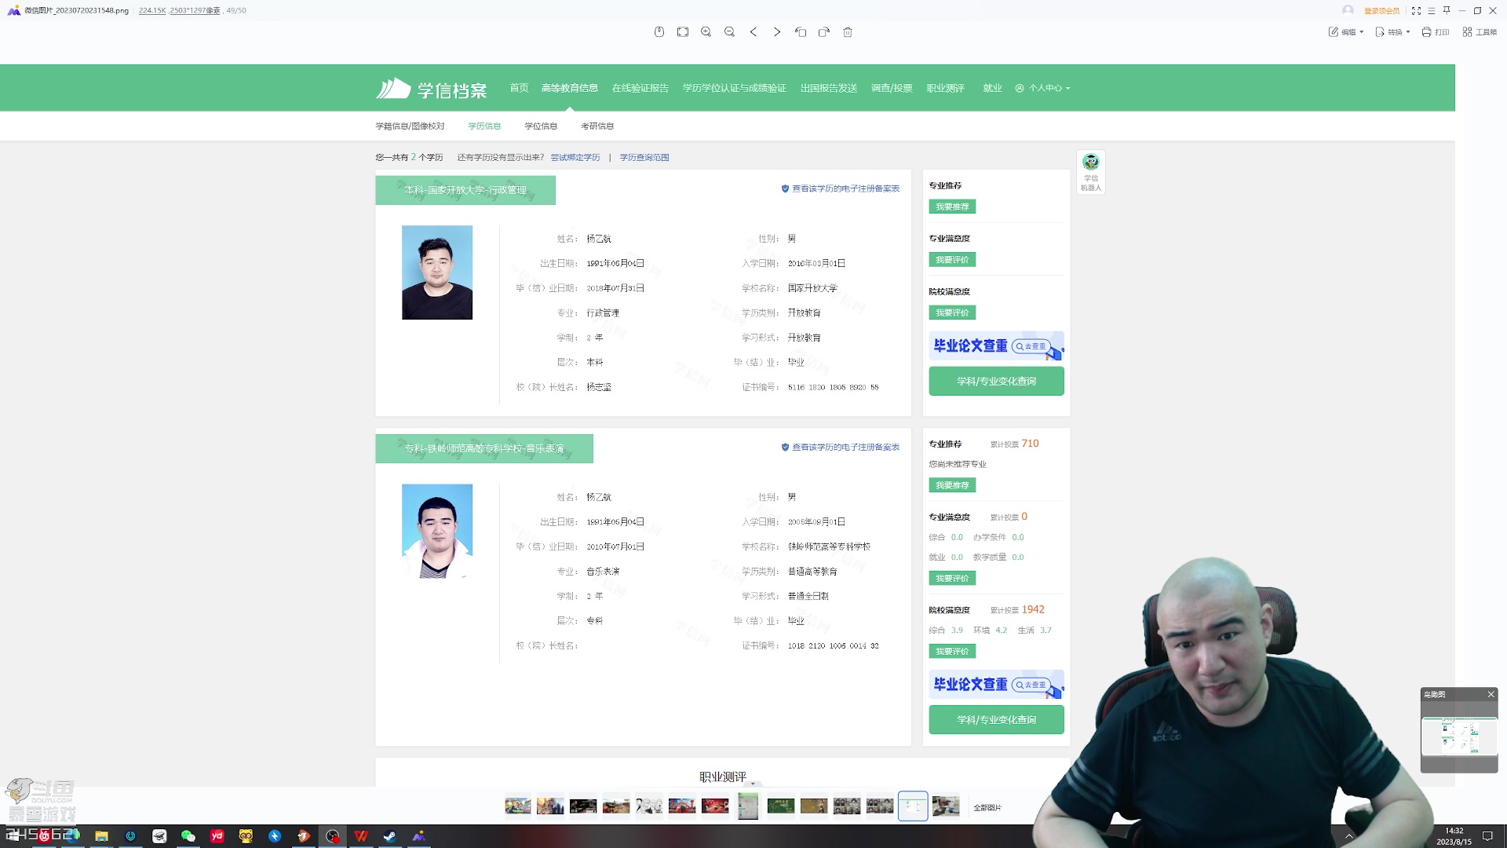Viewport: 1507px width, 848px height.
Task: Open 调查/投票 nav item
Action: click(x=892, y=88)
